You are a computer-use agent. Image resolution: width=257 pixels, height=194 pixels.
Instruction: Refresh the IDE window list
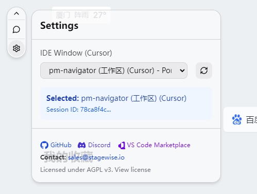point(204,70)
